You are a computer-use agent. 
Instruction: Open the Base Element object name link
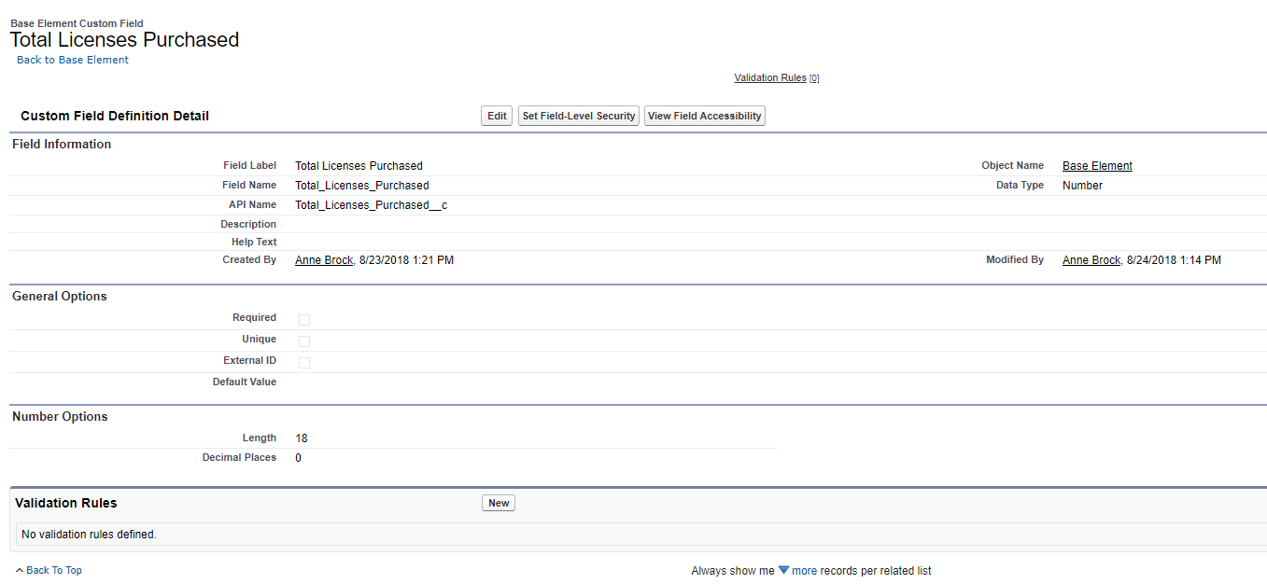tap(1097, 166)
